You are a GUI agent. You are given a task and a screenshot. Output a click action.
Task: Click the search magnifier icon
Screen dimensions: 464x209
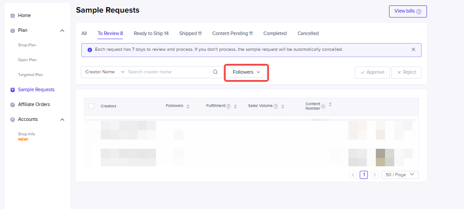click(215, 72)
